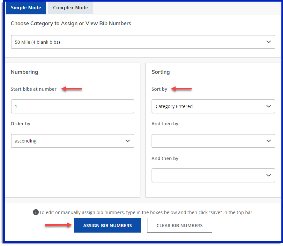This screenshot has width=283, height=246.
Task: Expand the Sort by 'Category Entered' dropdown
Action: point(213,106)
